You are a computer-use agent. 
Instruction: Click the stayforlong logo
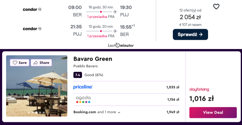pyautogui.click(x=199, y=89)
